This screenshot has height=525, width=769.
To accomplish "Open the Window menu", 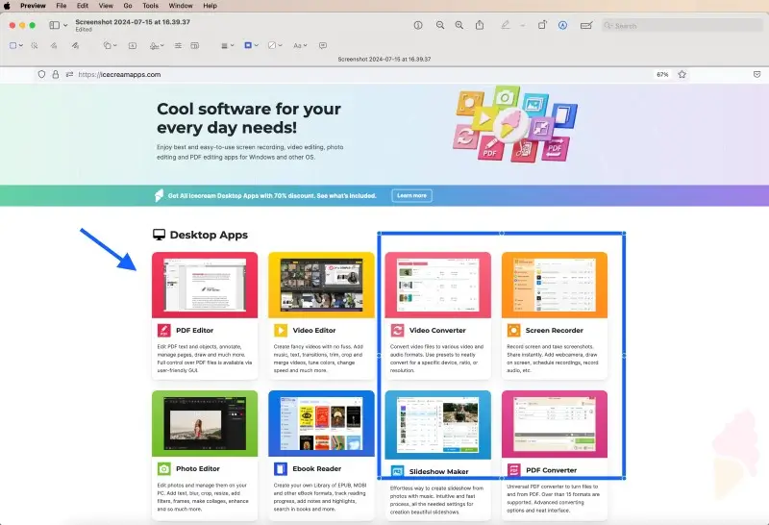I will pyautogui.click(x=181, y=6).
